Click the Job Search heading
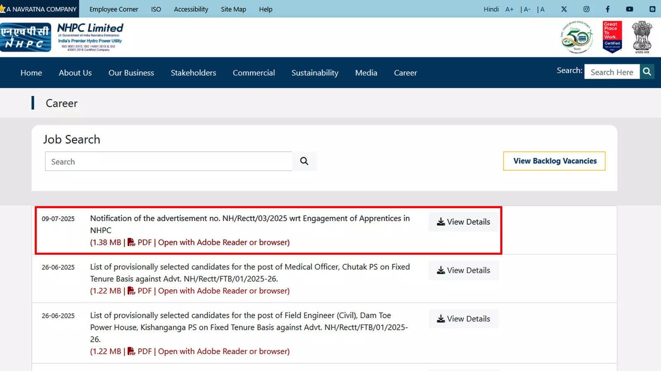The image size is (661, 371). click(x=71, y=139)
